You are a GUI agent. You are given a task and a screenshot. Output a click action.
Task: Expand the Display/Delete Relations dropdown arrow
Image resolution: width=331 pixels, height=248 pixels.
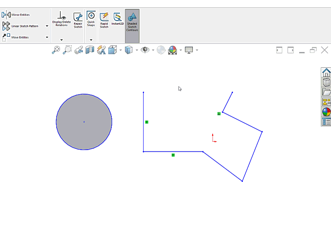pos(61,40)
